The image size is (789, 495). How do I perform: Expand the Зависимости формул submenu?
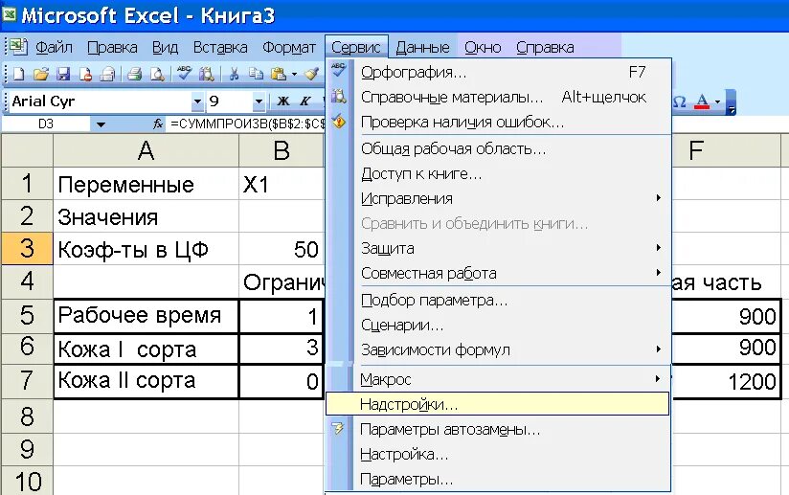pos(658,349)
